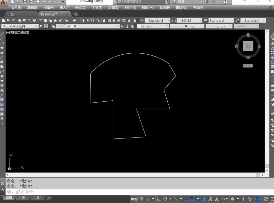Image resolution: width=274 pixels, height=203 pixels.
Task: Select the Multiline Text tool
Action: [2, 119]
